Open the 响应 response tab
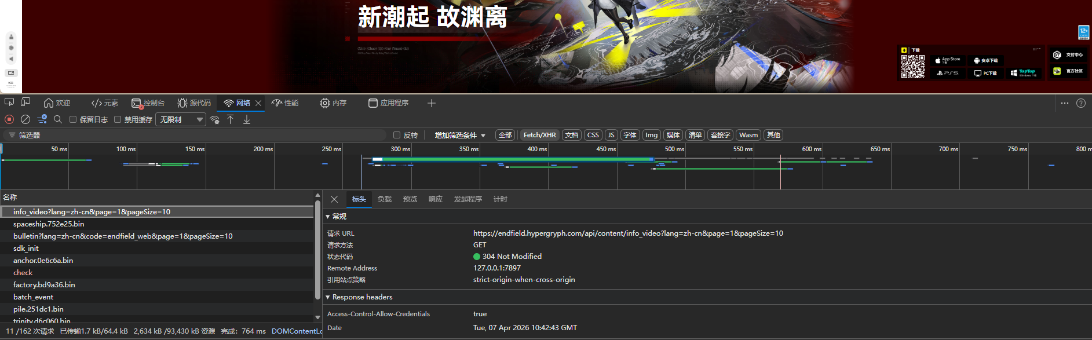The image size is (1092, 340). [436, 199]
